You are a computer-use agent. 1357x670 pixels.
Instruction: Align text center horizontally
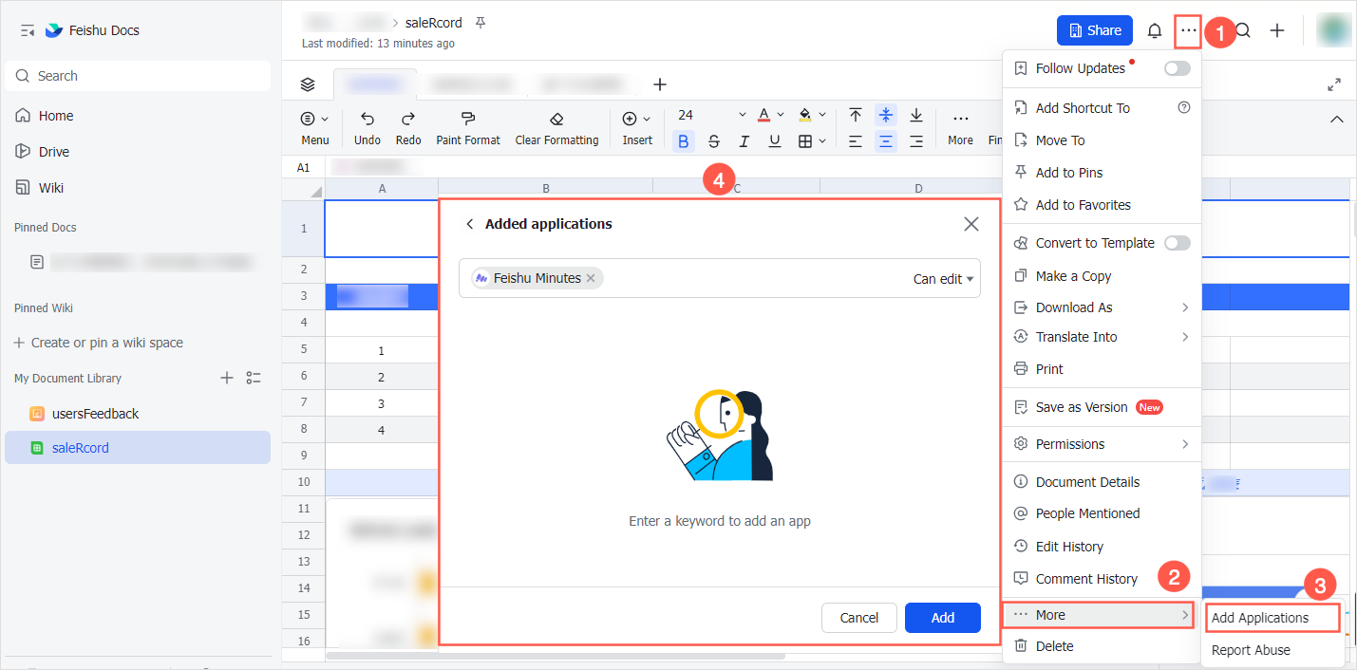tap(886, 141)
